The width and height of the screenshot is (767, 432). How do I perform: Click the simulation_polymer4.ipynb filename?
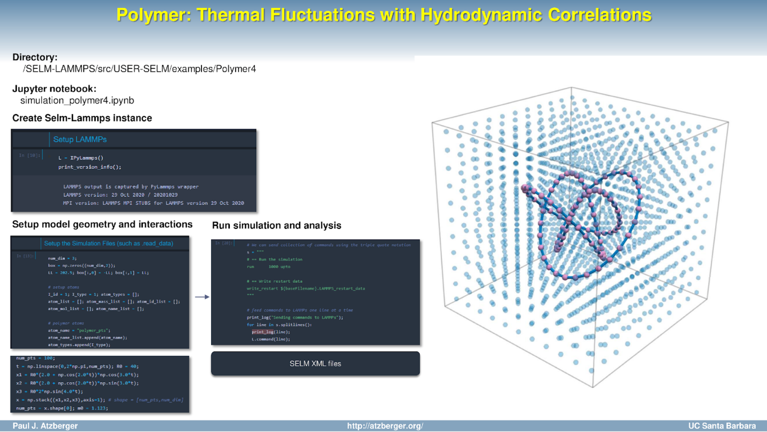pos(77,100)
